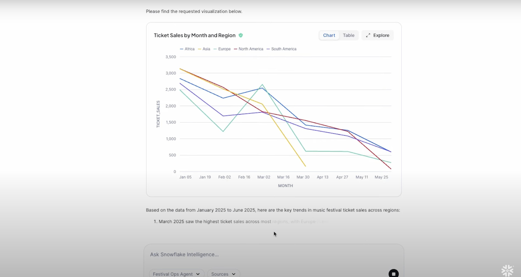Toggle the Europe legend series
Image resolution: width=521 pixels, height=277 pixels.
click(x=222, y=49)
